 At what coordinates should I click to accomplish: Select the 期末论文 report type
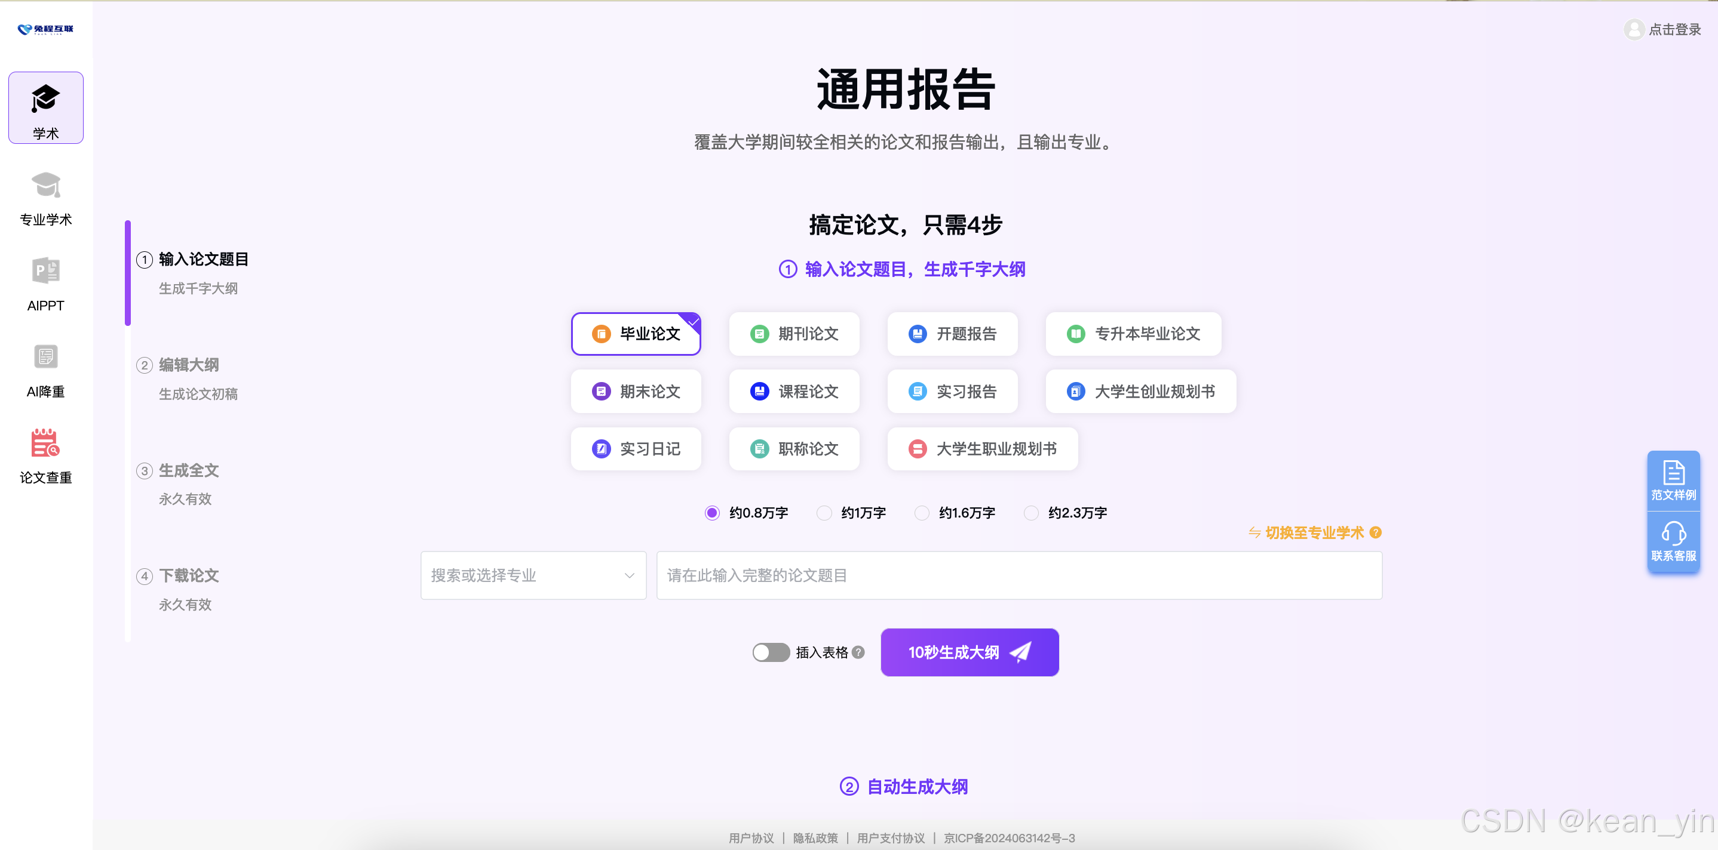point(636,392)
